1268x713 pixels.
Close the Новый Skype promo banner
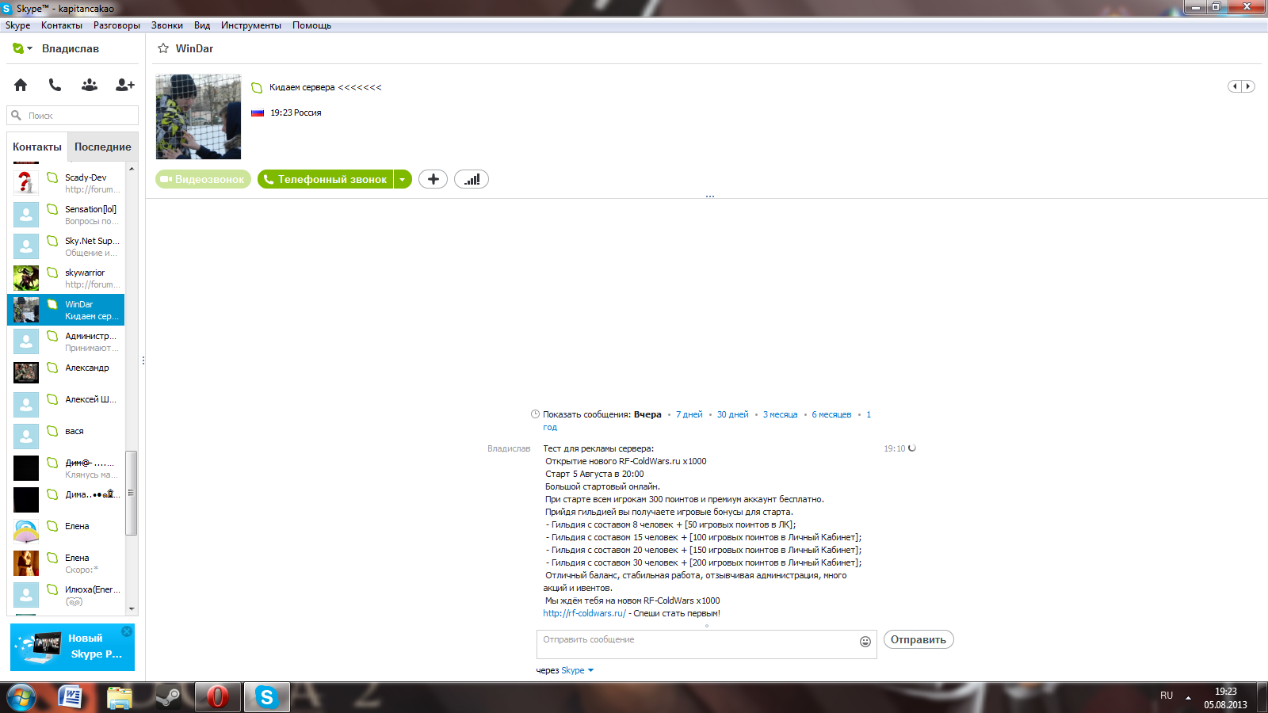pyautogui.click(x=127, y=631)
